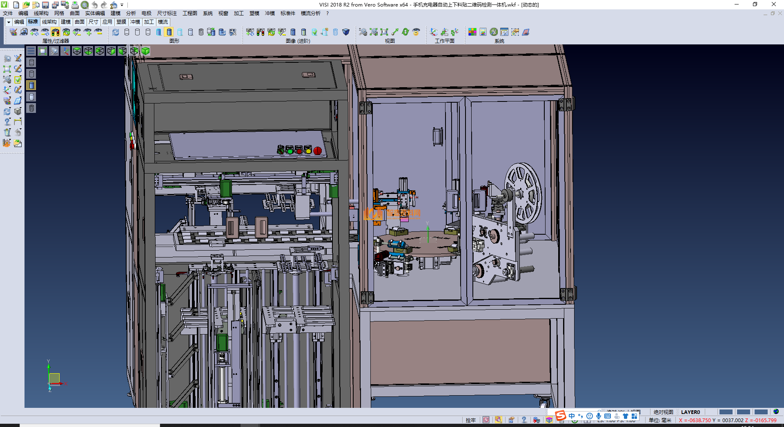Open the viewport menu with three-line icon
The height and width of the screenshot is (427, 784).
[x=31, y=51]
